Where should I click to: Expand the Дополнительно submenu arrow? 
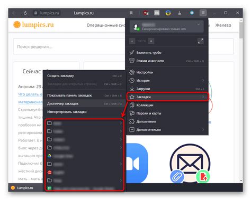(x=203, y=130)
